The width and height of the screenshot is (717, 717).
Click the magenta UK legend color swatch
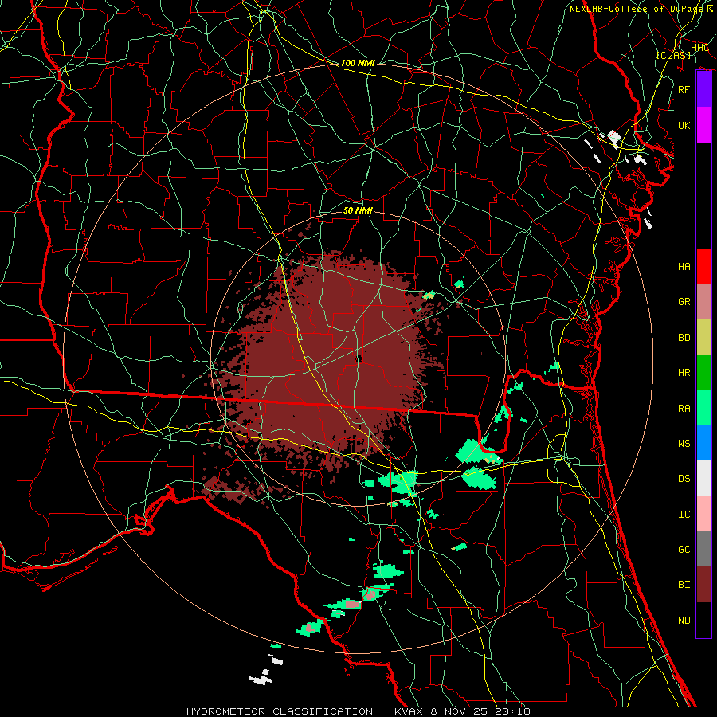(703, 125)
